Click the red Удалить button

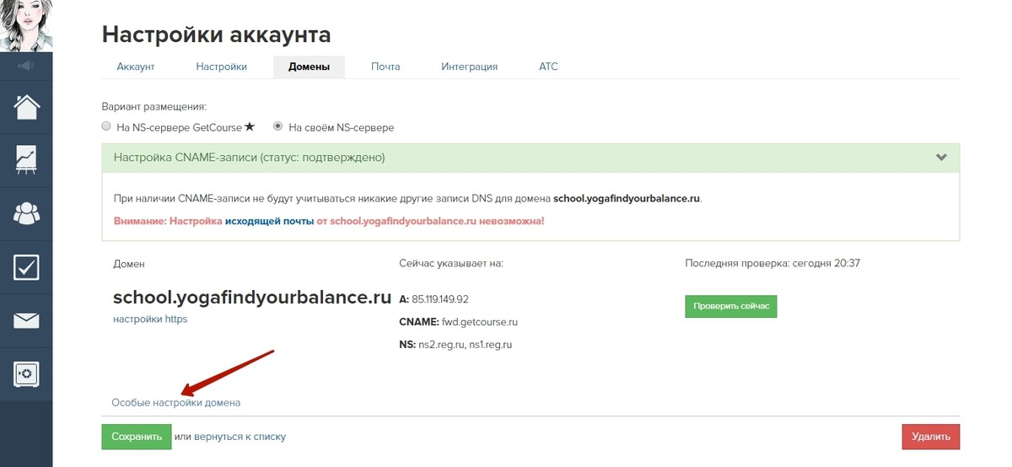point(930,437)
